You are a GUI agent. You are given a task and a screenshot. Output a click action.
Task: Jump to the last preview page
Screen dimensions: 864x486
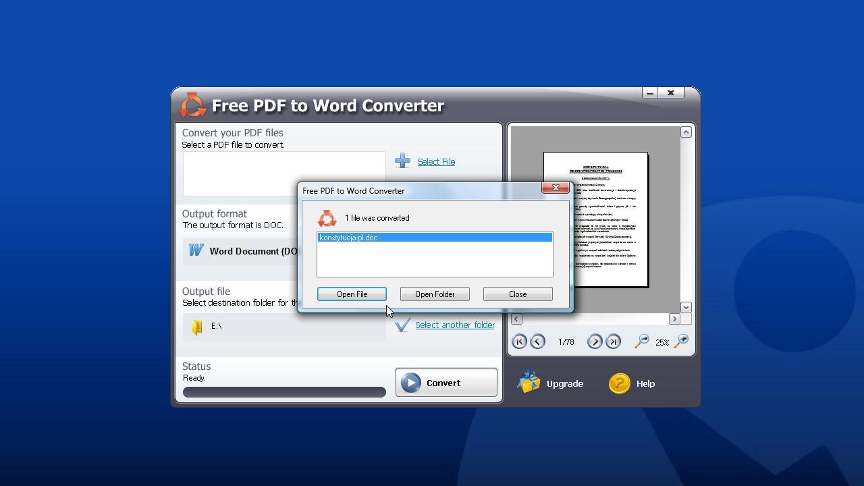613,342
